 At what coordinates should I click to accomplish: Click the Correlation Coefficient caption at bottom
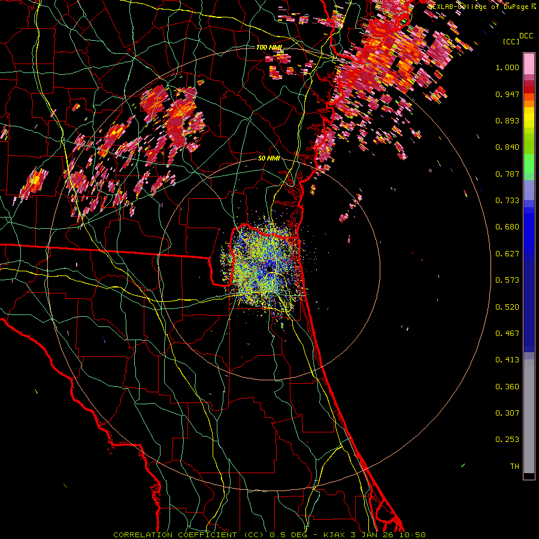tap(269, 535)
